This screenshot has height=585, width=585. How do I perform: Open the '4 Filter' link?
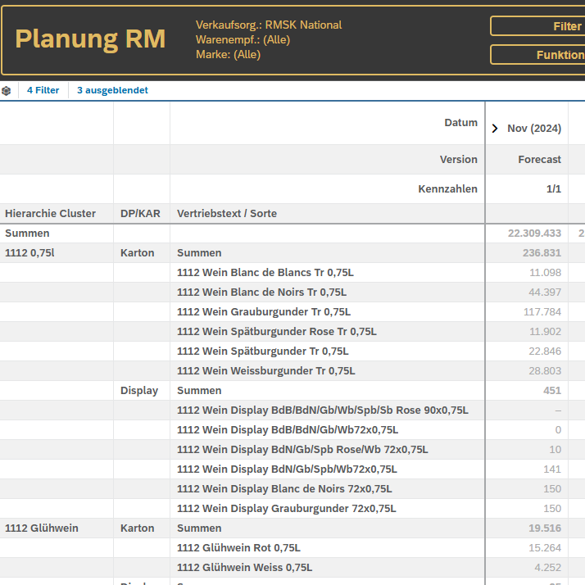(43, 91)
